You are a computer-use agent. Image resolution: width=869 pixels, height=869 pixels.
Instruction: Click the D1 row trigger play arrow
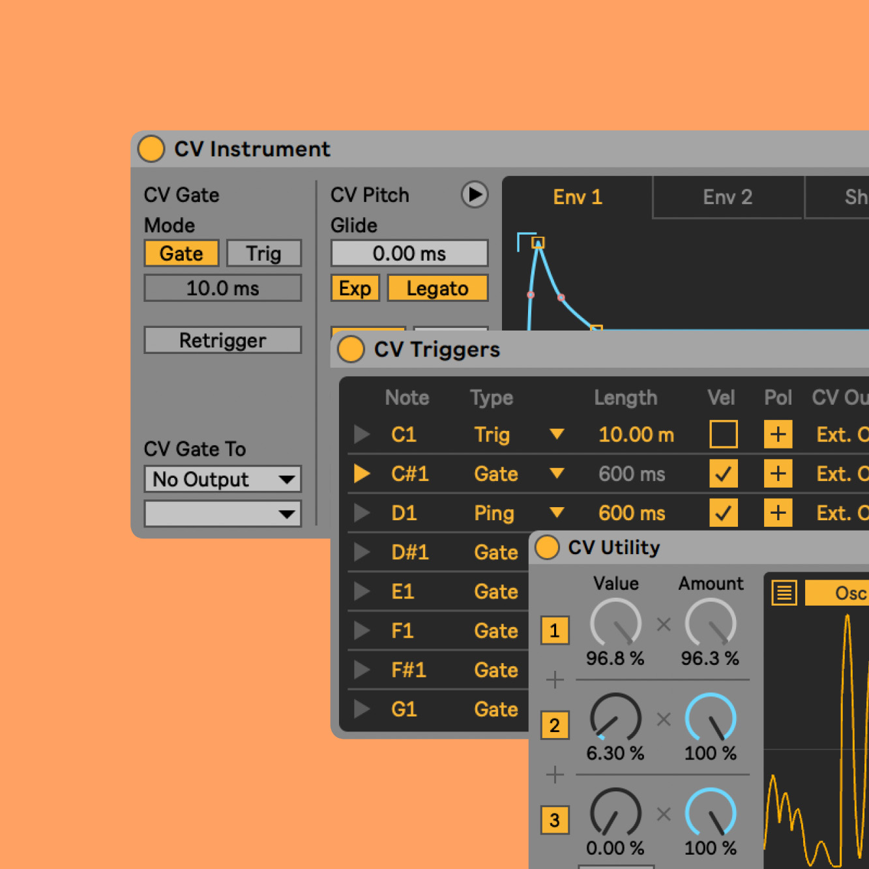click(362, 513)
